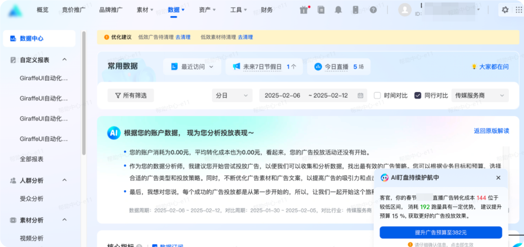Open the 数据 menu
Screen dimensions: 524x247
tap(176, 10)
